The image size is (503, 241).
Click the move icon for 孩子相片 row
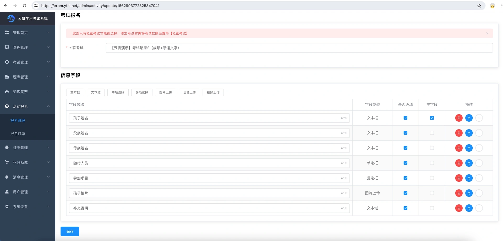[479, 193]
